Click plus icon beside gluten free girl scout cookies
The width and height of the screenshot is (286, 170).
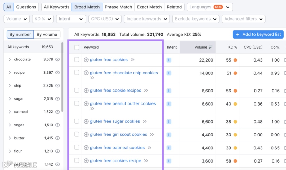86,135
